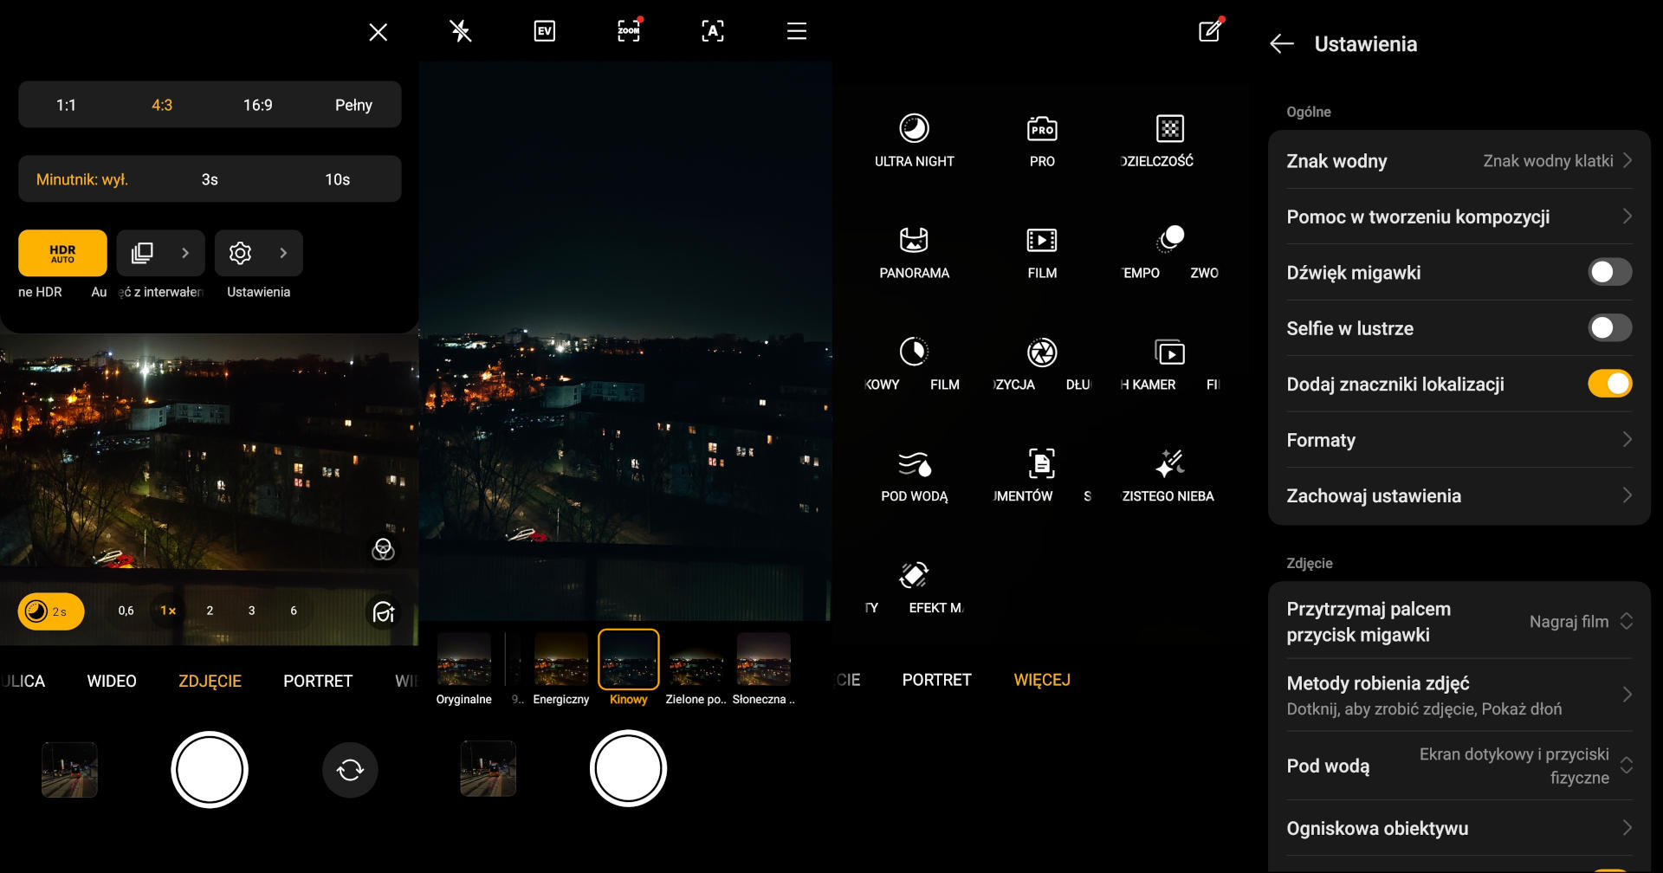The image size is (1663, 873).
Task: Open the Ultra Night mode
Action: [x=914, y=139]
